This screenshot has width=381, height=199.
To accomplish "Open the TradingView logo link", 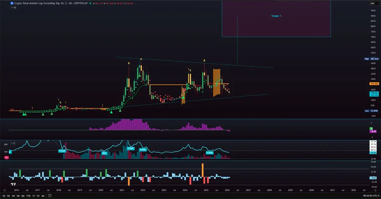I will (x=13, y=184).
